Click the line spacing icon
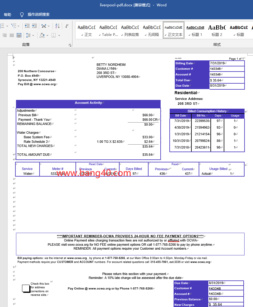 [x=28, y=35]
